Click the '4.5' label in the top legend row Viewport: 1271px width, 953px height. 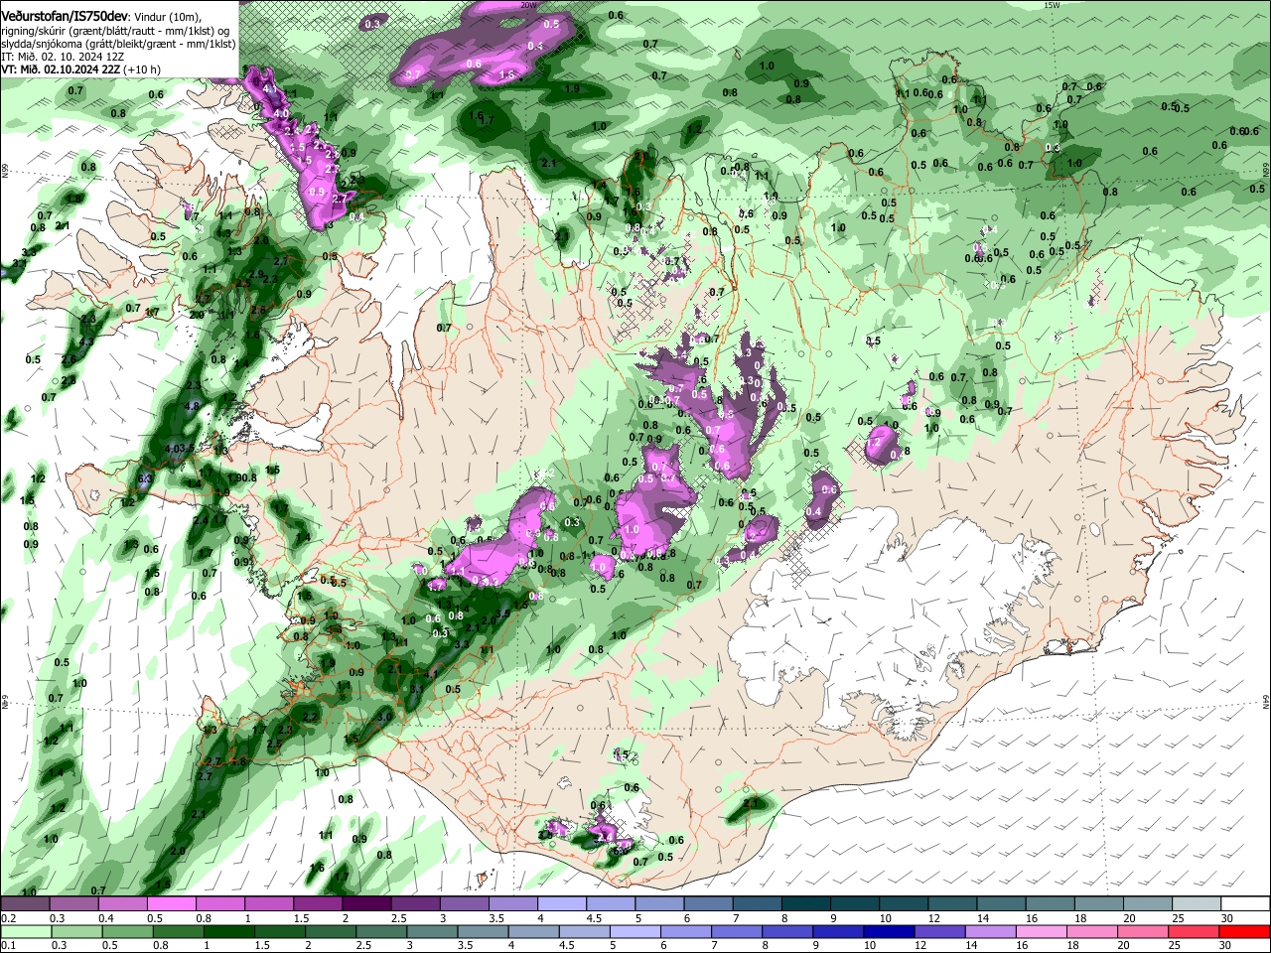click(x=594, y=918)
